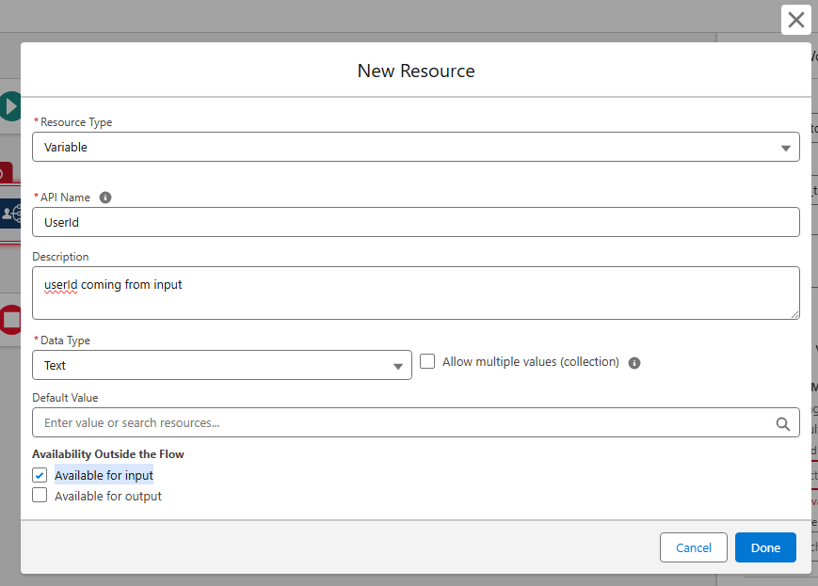Check Available for output
The width and height of the screenshot is (818, 586).
click(40, 496)
